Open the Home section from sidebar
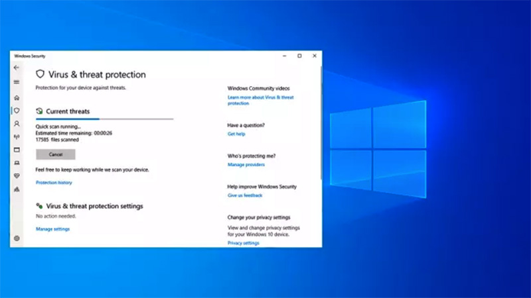The image size is (531, 298). [x=17, y=98]
